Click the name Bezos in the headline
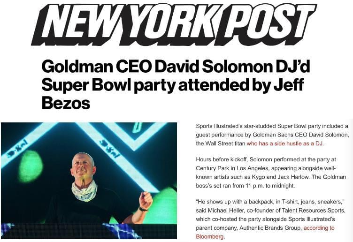353x242 pixels. 65,103
